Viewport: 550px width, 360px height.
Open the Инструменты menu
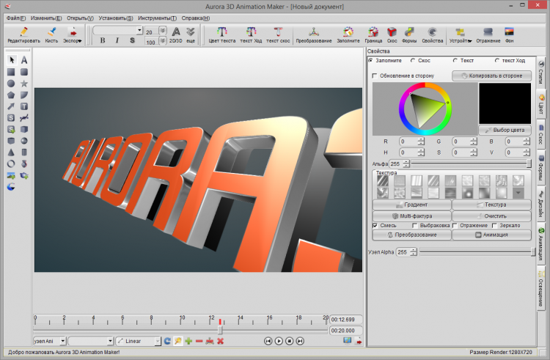coord(158,17)
